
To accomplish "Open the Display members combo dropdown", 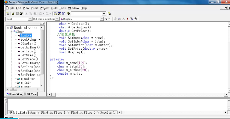I will 102,19.
